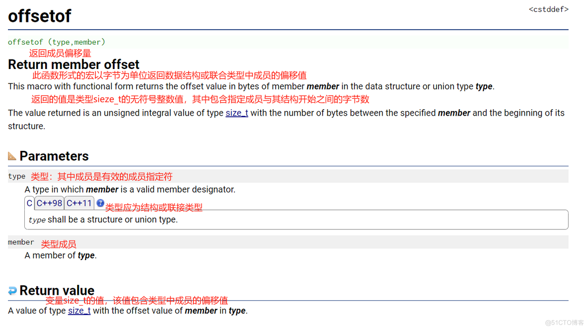Viewport: 588px width, 330px height.
Task: Open the size_t link in the description
Action: (x=236, y=113)
